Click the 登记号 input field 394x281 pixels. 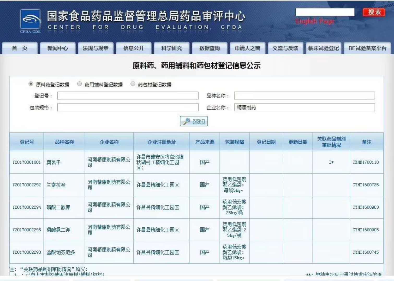click(128, 95)
